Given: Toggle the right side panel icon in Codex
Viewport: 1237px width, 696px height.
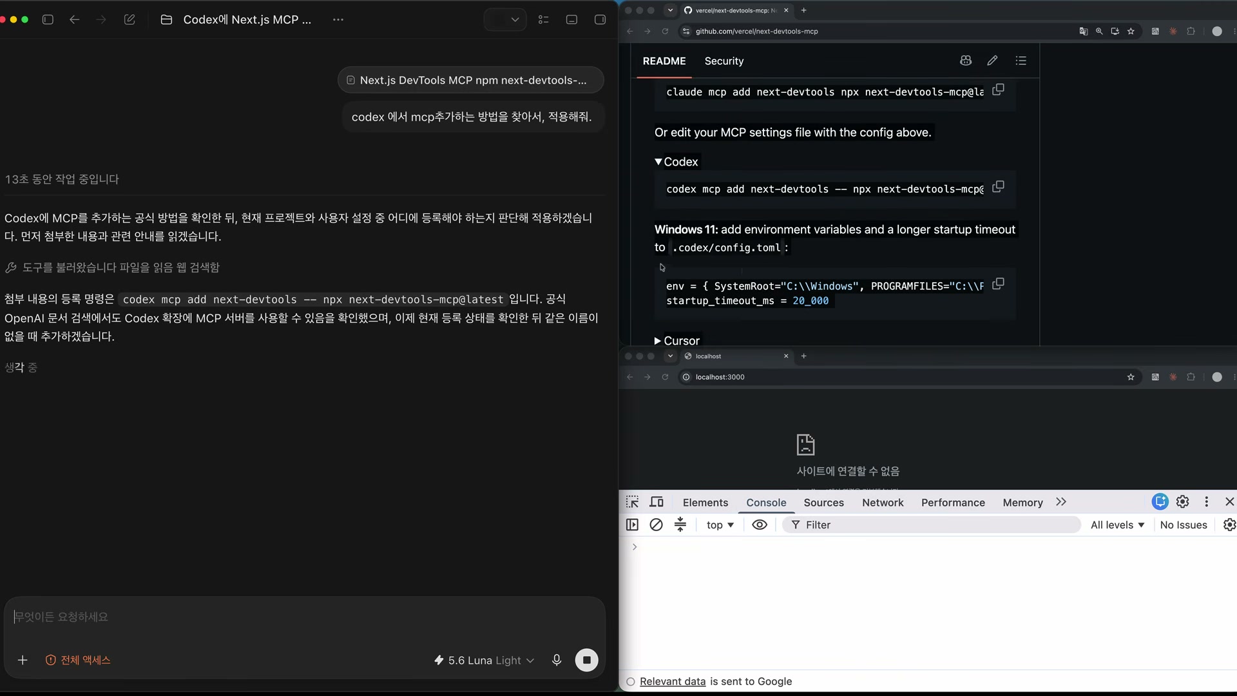Looking at the screenshot, I should coord(600,19).
